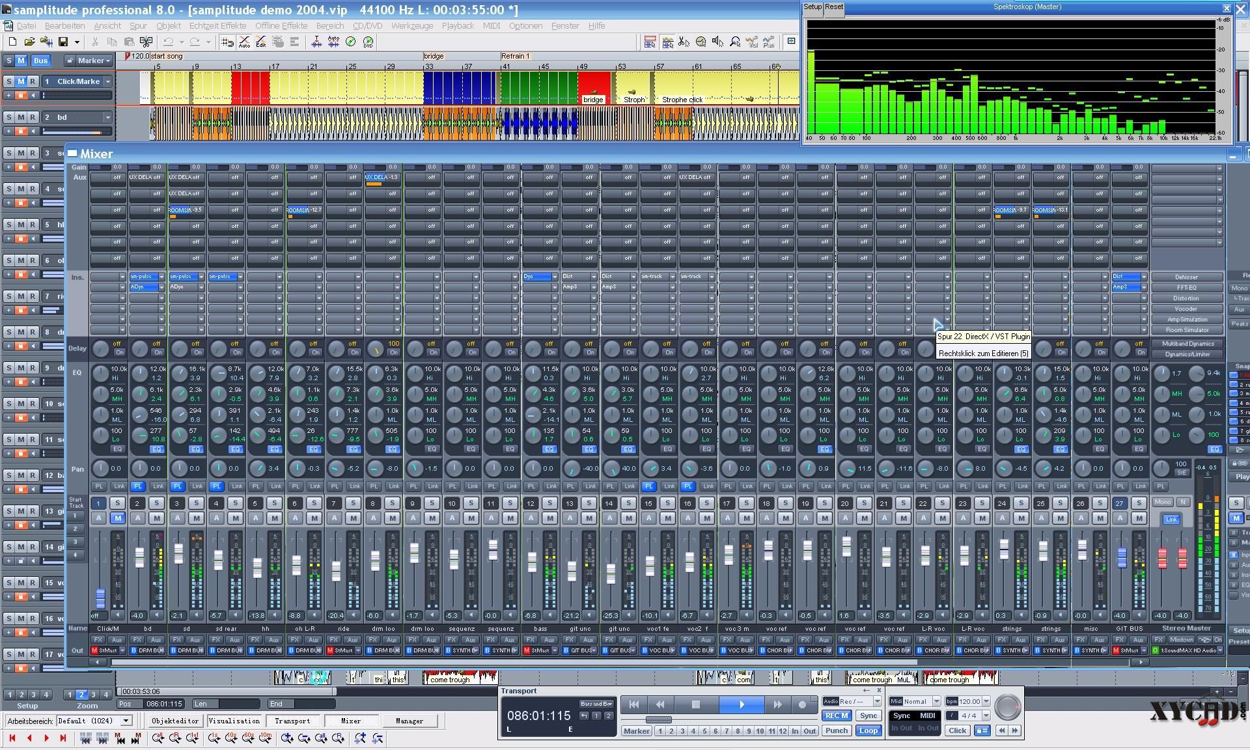
Task: Click the zoom 10m magnifier icon
Action: [x=265, y=738]
